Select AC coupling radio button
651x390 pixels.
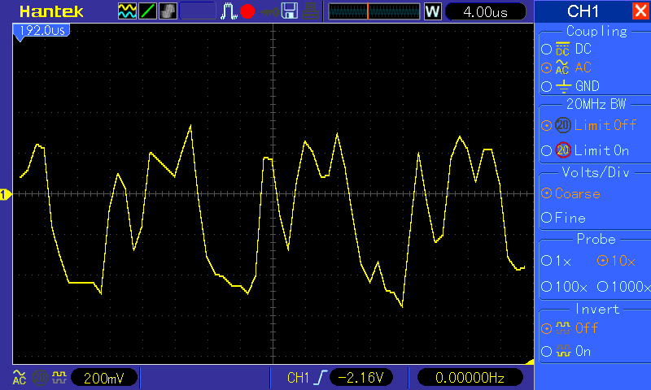tap(546, 67)
